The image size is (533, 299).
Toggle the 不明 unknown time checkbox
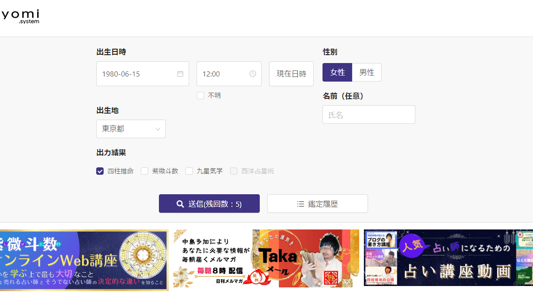[x=200, y=95]
